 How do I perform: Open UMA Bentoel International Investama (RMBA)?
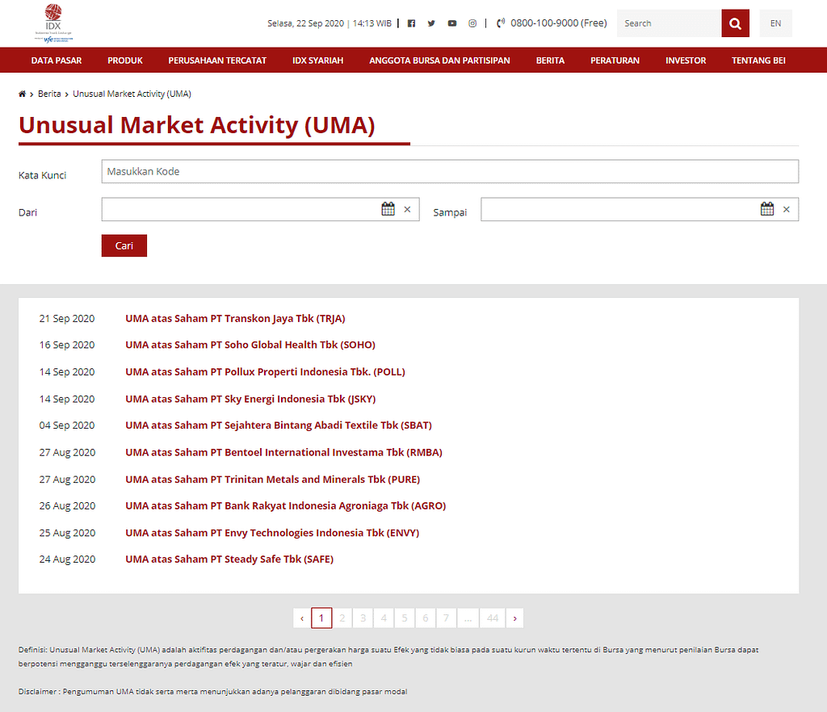pyautogui.click(x=283, y=452)
